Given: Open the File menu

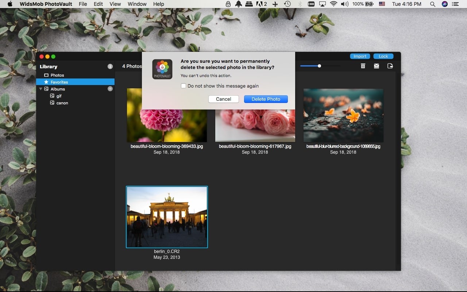Looking at the screenshot, I should (x=83, y=4).
